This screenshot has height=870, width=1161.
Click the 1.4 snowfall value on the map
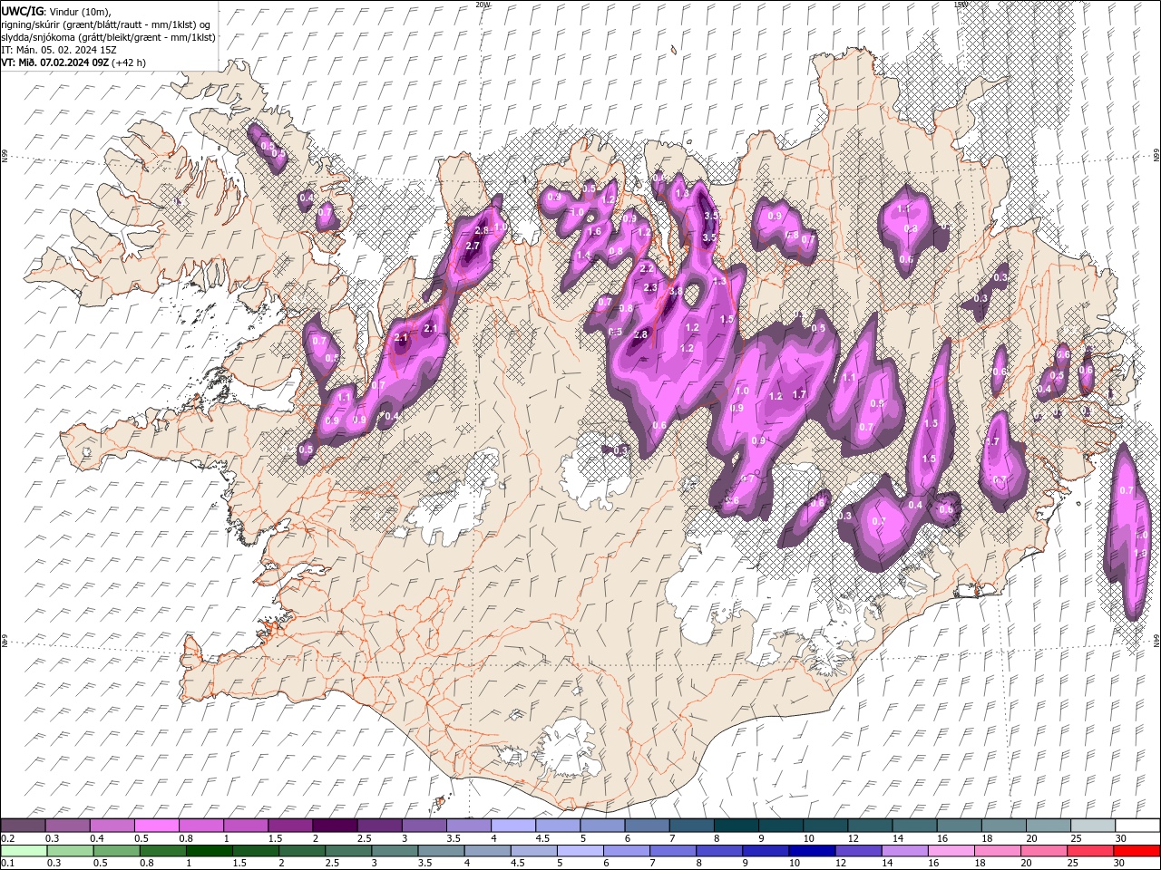click(582, 256)
